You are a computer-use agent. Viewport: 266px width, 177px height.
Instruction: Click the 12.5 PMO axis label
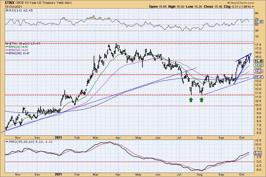pyautogui.click(x=258, y=141)
